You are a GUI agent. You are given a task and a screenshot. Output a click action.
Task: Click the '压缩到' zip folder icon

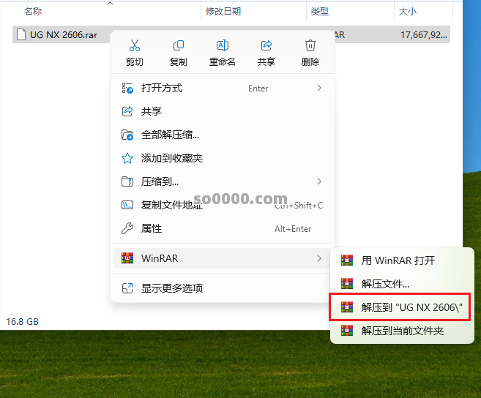tap(127, 181)
